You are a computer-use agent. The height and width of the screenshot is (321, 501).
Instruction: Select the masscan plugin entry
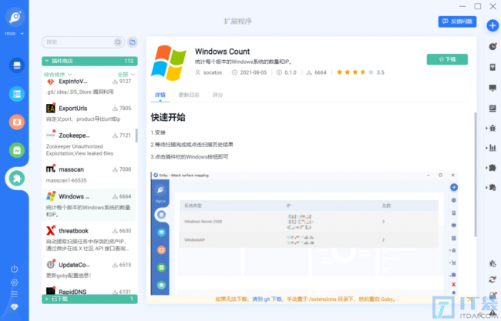[x=89, y=174]
